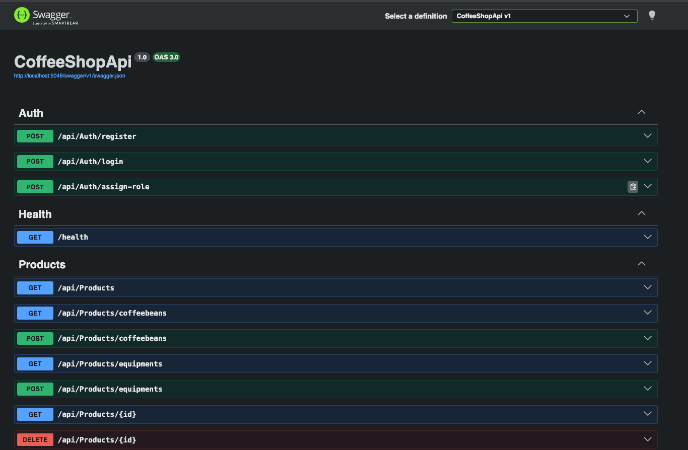Viewport: 688px width, 450px height.
Task: Click POST badge for login endpoint
Action: point(35,162)
